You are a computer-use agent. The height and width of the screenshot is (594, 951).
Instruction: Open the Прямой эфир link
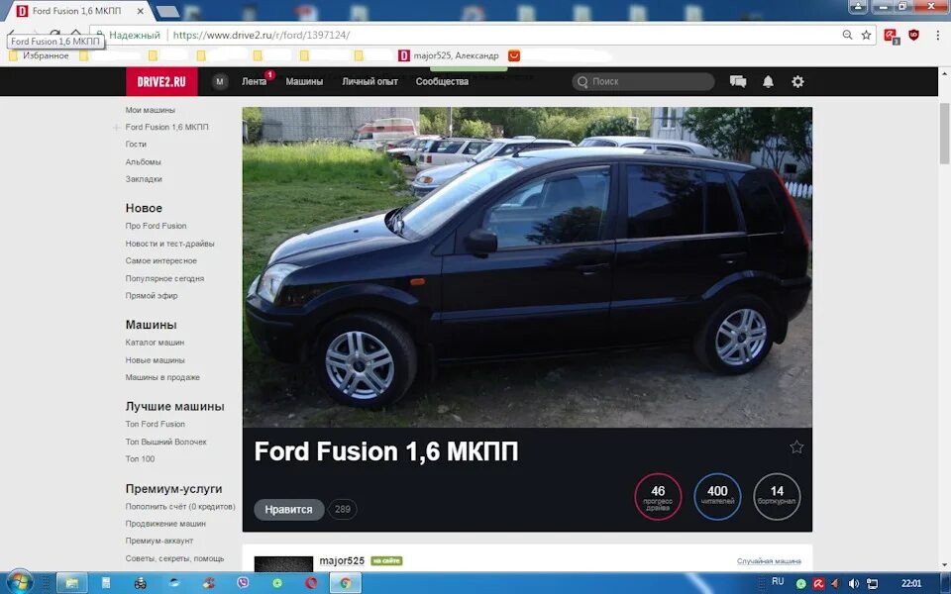coord(152,296)
